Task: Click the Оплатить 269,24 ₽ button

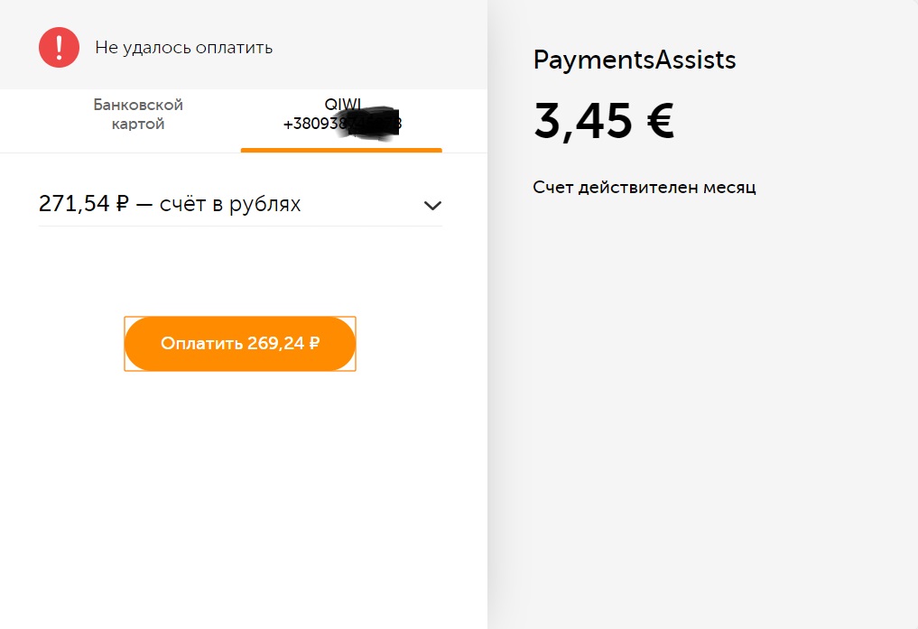Action: 240,344
